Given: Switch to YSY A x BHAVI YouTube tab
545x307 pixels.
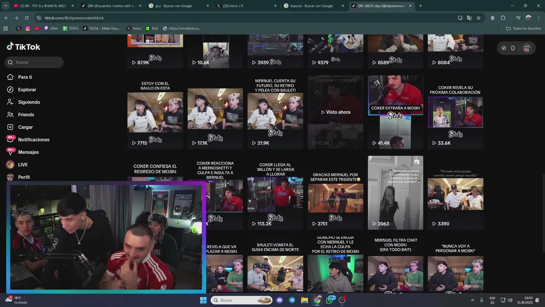Looking at the screenshot, I should coord(44,6).
